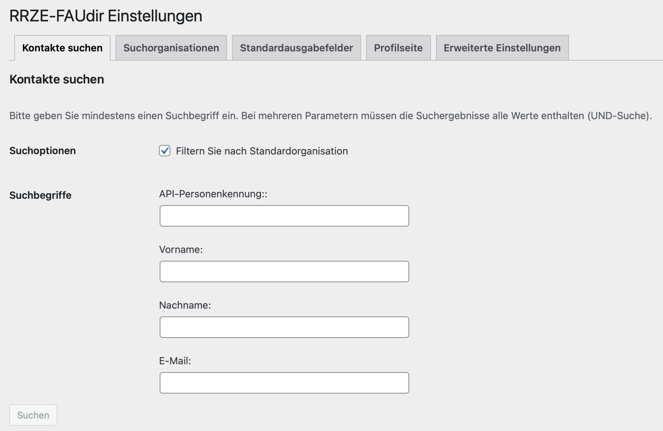Focus the API-Personenkennung input field

(x=284, y=216)
